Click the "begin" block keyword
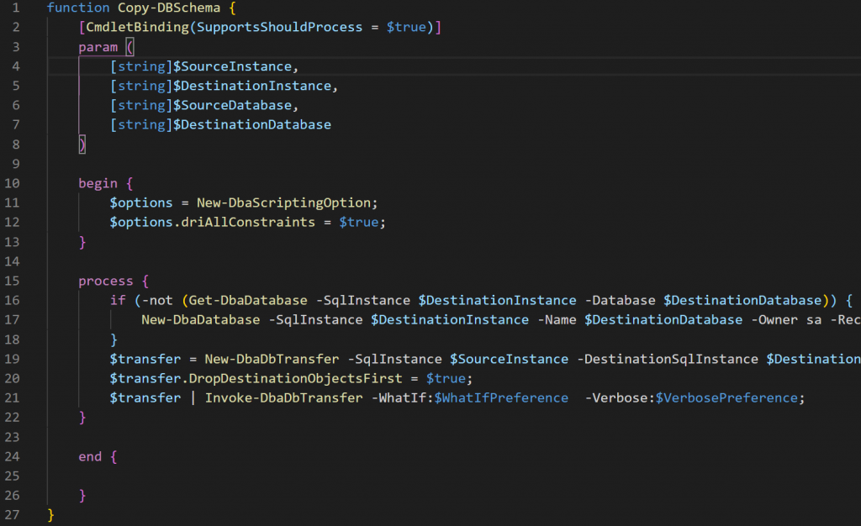861x526 pixels. (x=98, y=183)
